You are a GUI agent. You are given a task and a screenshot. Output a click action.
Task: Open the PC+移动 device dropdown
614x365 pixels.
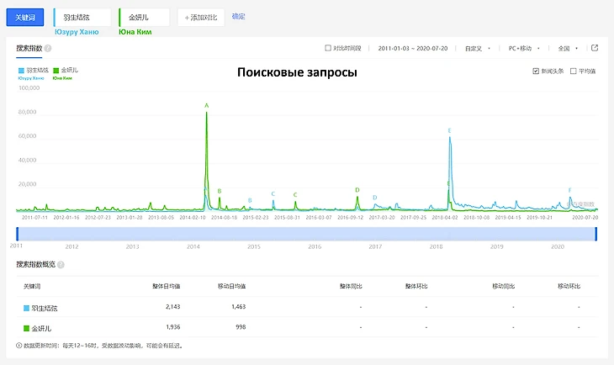click(x=523, y=48)
